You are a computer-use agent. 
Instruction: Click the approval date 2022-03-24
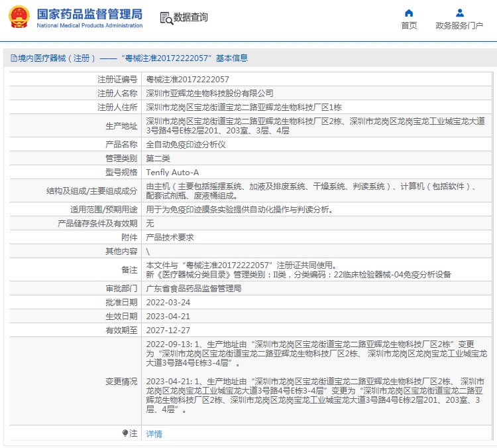pyautogui.click(x=168, y=303)
